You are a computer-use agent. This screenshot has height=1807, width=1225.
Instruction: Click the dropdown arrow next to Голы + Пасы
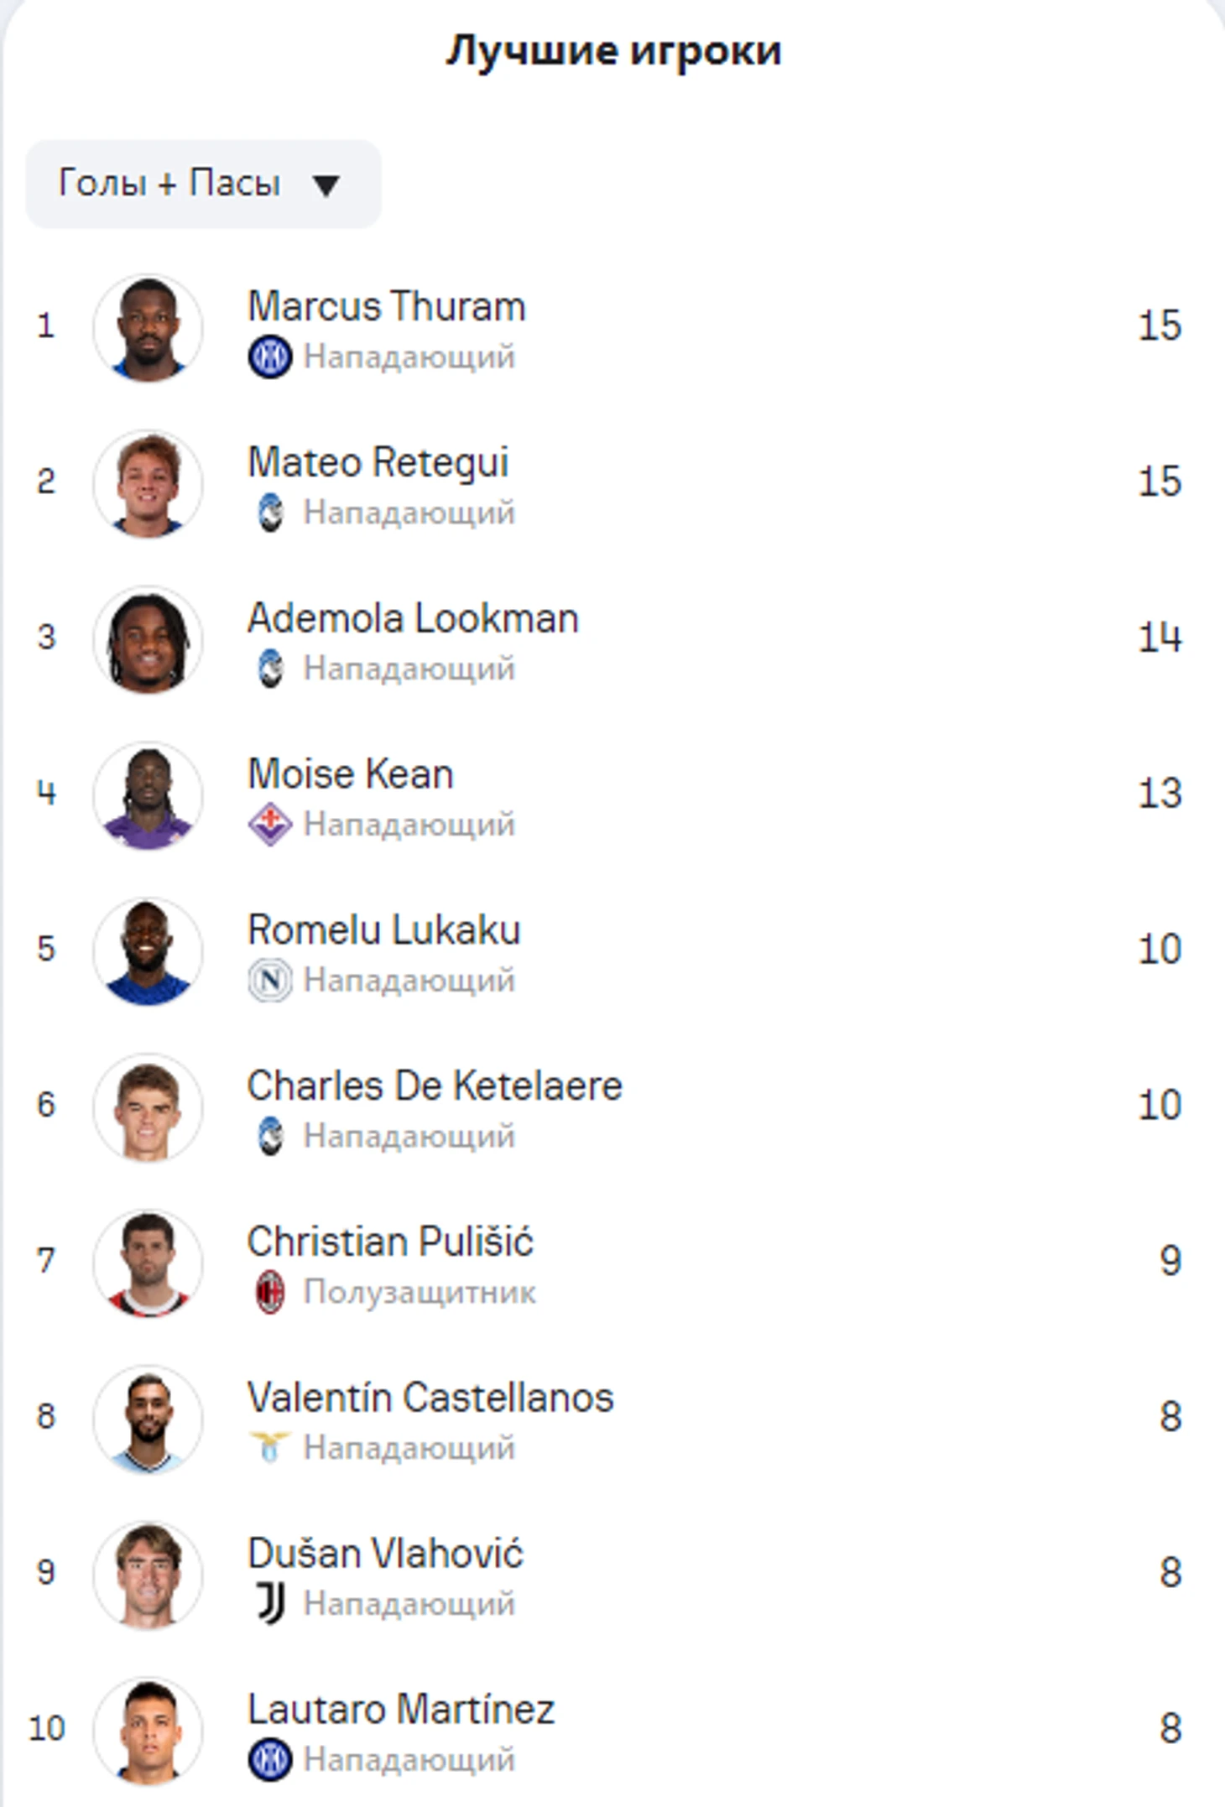click(x=326, y=185)
